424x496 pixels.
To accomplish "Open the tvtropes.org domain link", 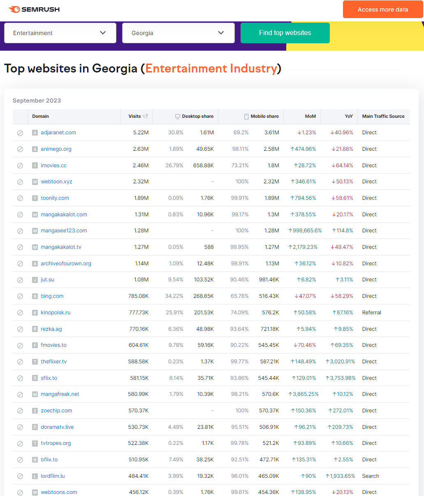I will 56,443.
